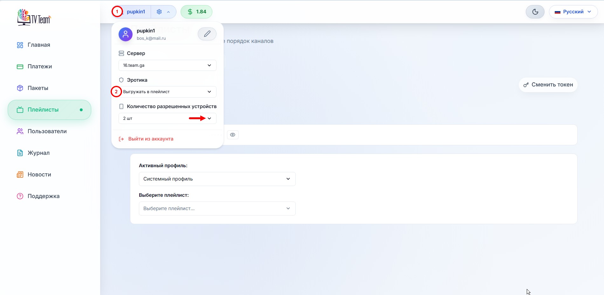Image resolution: width=604 pixels, height=295 pixels.
Task: Click the user avatar icon in popup
Action: click(x=126, y=34)
